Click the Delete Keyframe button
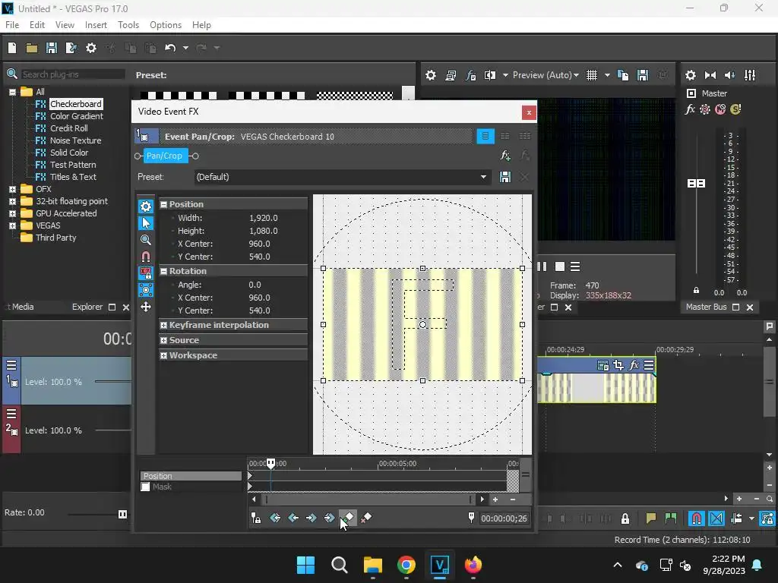 click(x=366, y=518)
